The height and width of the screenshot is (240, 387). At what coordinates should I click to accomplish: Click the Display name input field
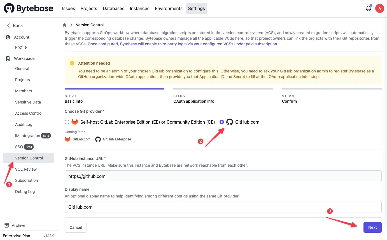(223, 207)
